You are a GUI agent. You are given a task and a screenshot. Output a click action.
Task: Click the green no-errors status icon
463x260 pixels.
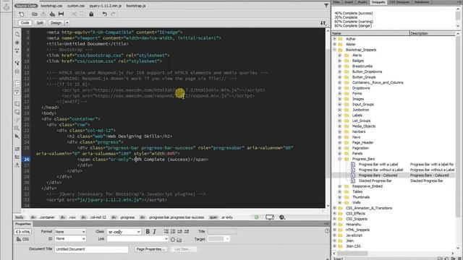point(256,217)
